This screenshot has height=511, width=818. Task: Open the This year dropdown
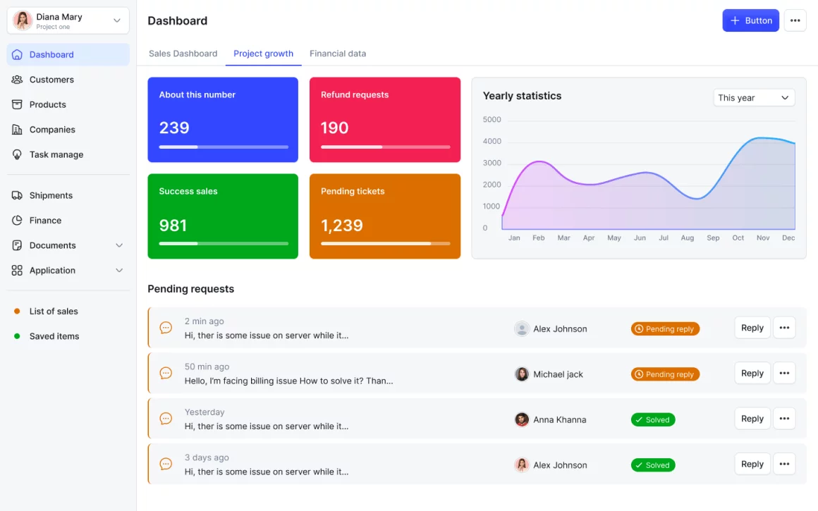point(753,98)
